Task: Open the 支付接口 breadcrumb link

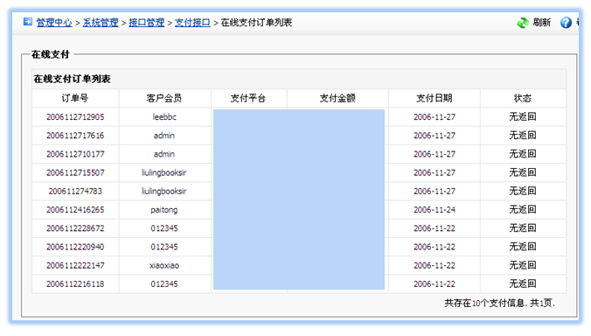Action: tap(192, 23)
